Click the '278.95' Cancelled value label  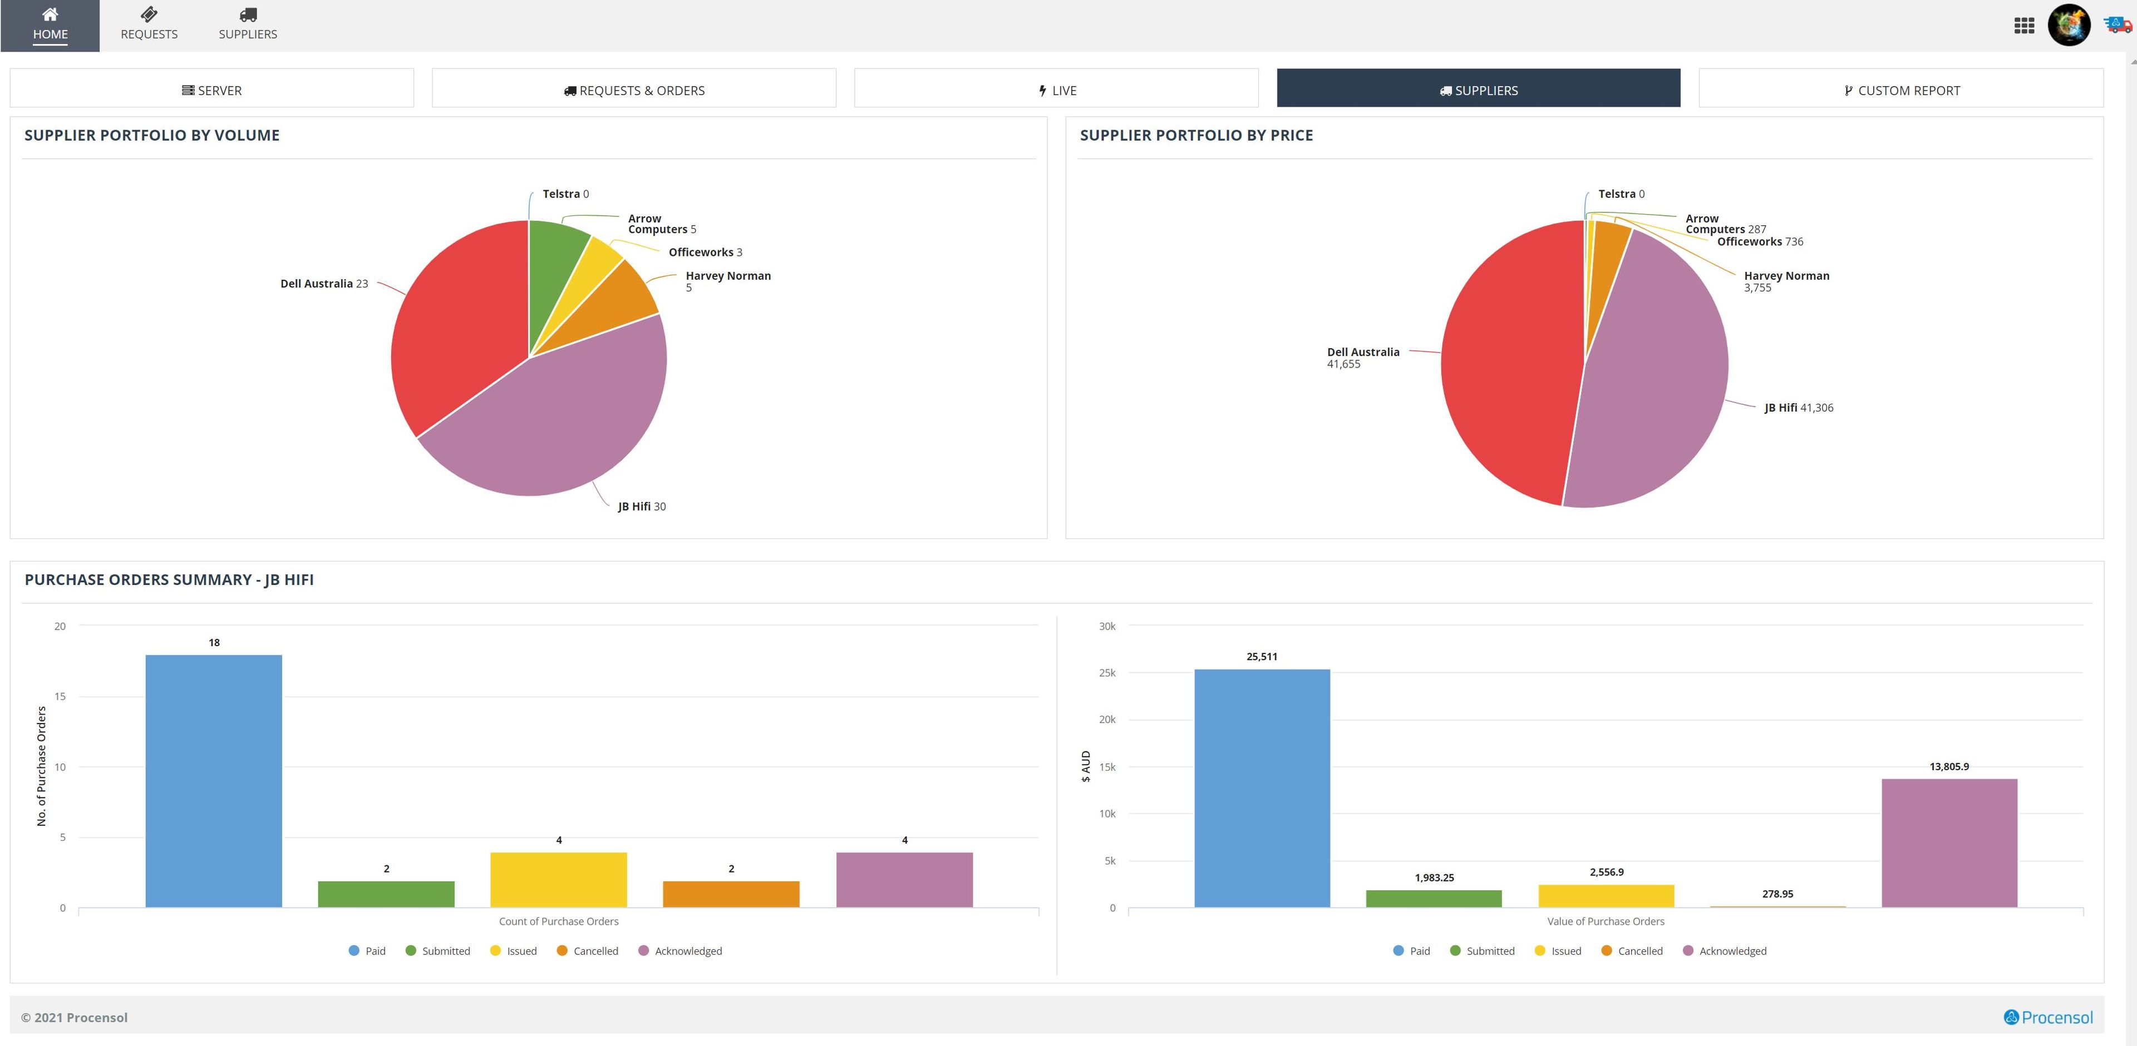[x=1777, y=894]
